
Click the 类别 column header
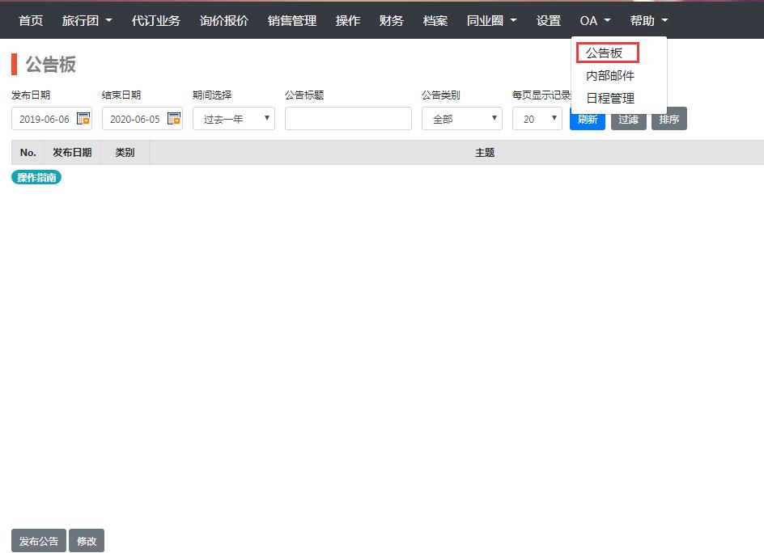point(125,152)
